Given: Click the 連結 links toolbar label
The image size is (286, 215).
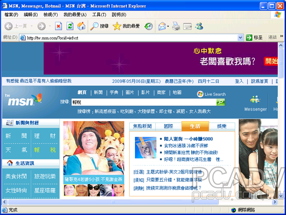Looking at the screenshot, I should 273,37.
